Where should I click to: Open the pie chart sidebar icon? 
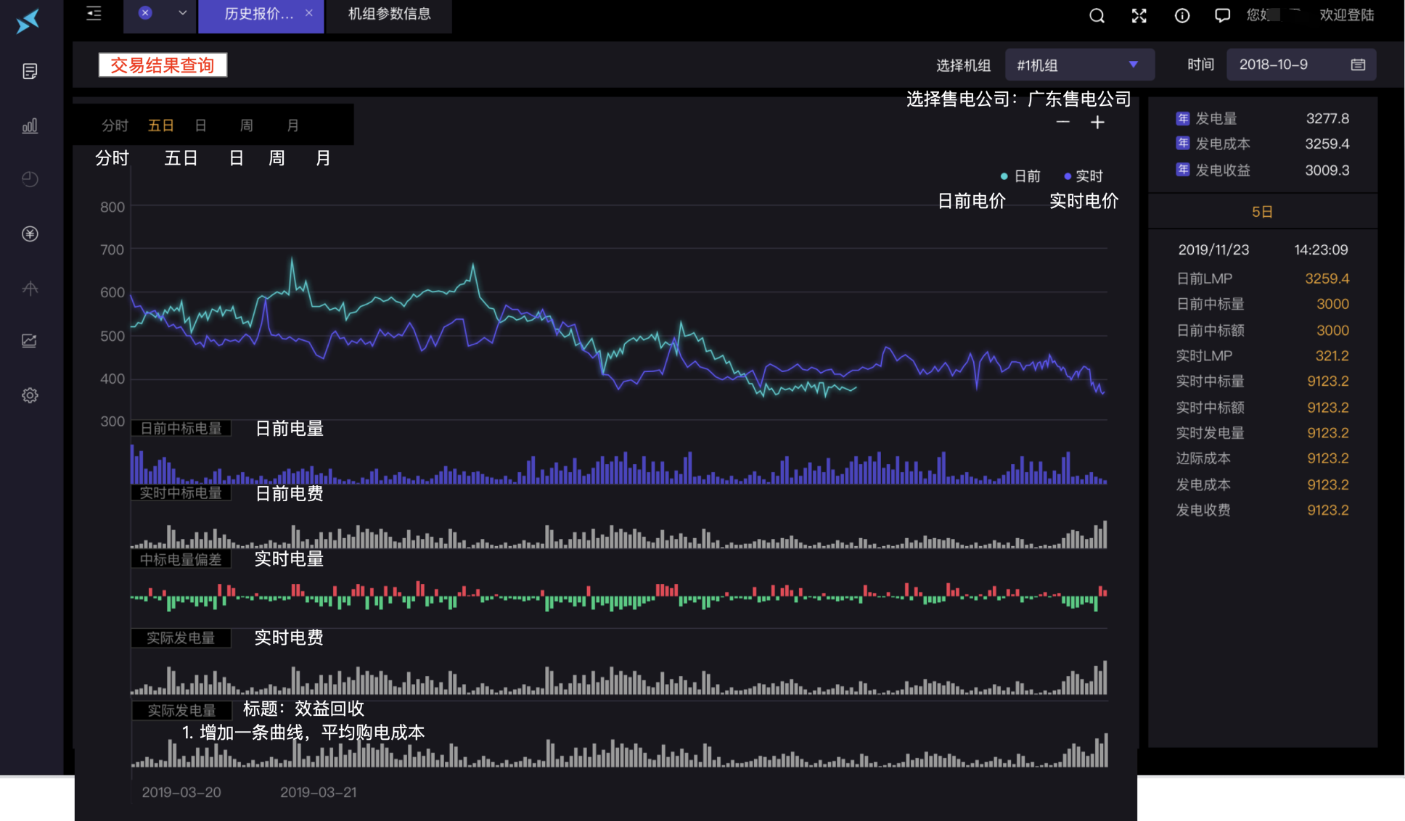tap(30, 179)
